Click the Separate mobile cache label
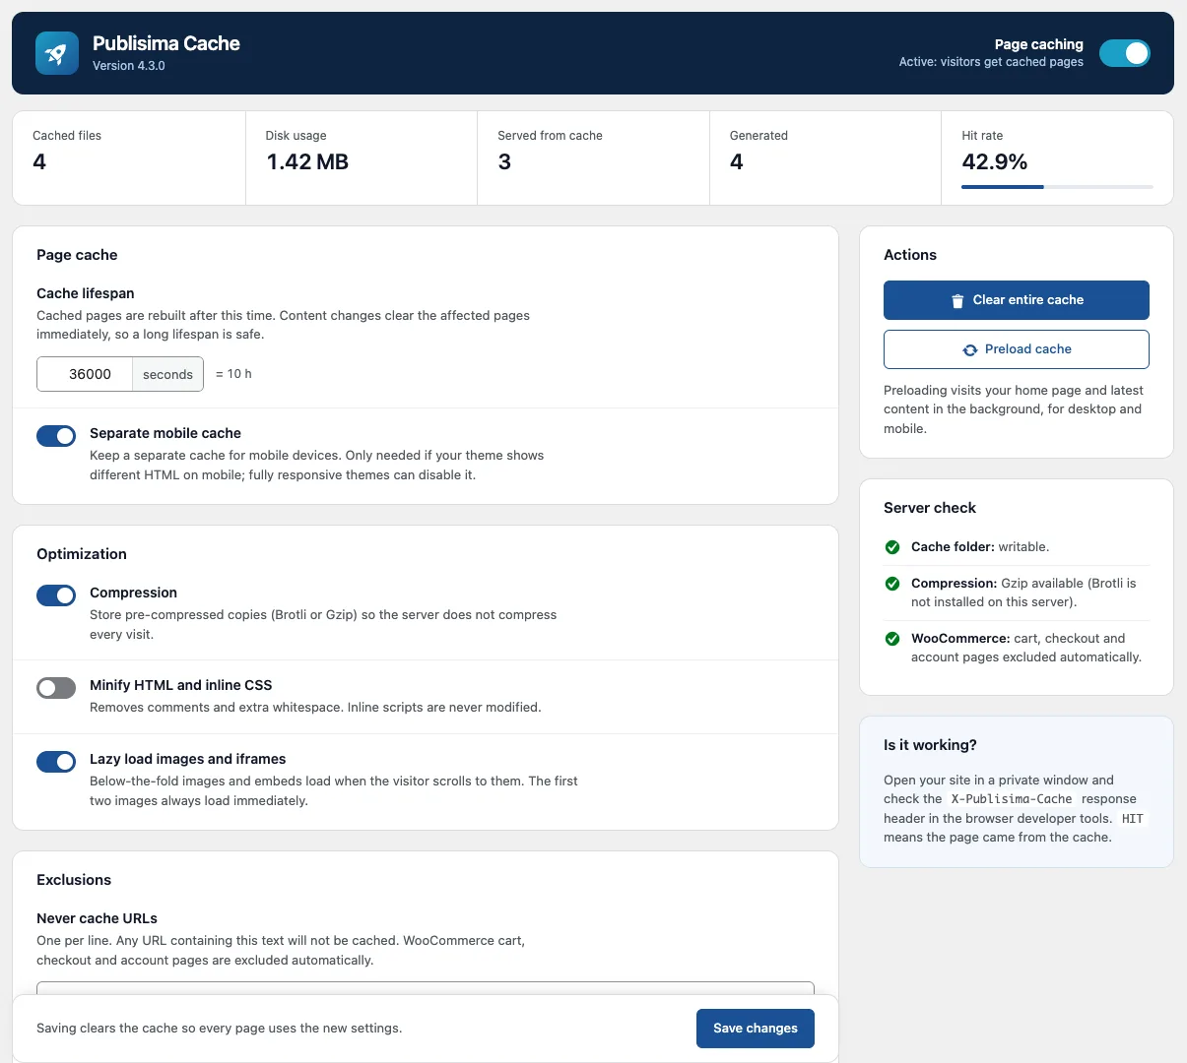The image size is (1187, 1063). (x=165, y=433)
